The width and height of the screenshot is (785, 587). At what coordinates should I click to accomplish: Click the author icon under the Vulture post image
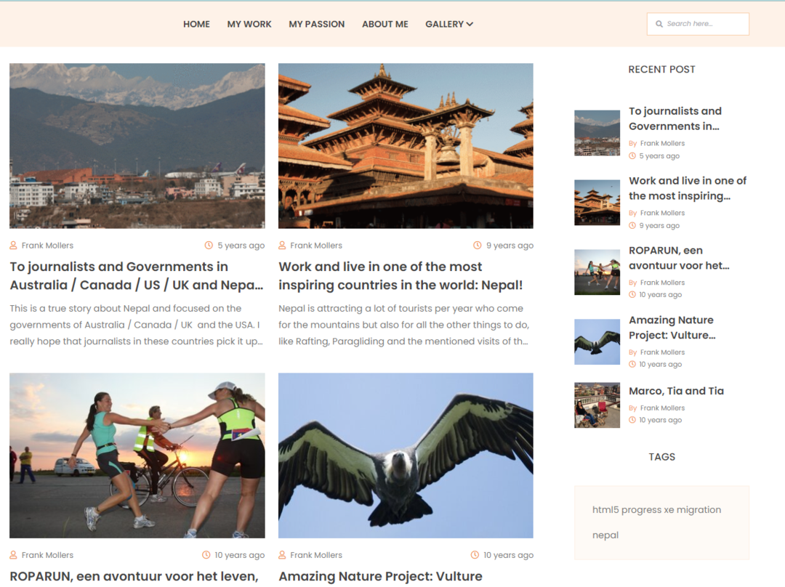pyautogui.click(x=282, y=555)
